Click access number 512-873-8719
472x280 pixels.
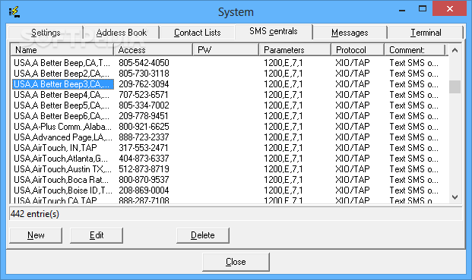pos(144,169)
